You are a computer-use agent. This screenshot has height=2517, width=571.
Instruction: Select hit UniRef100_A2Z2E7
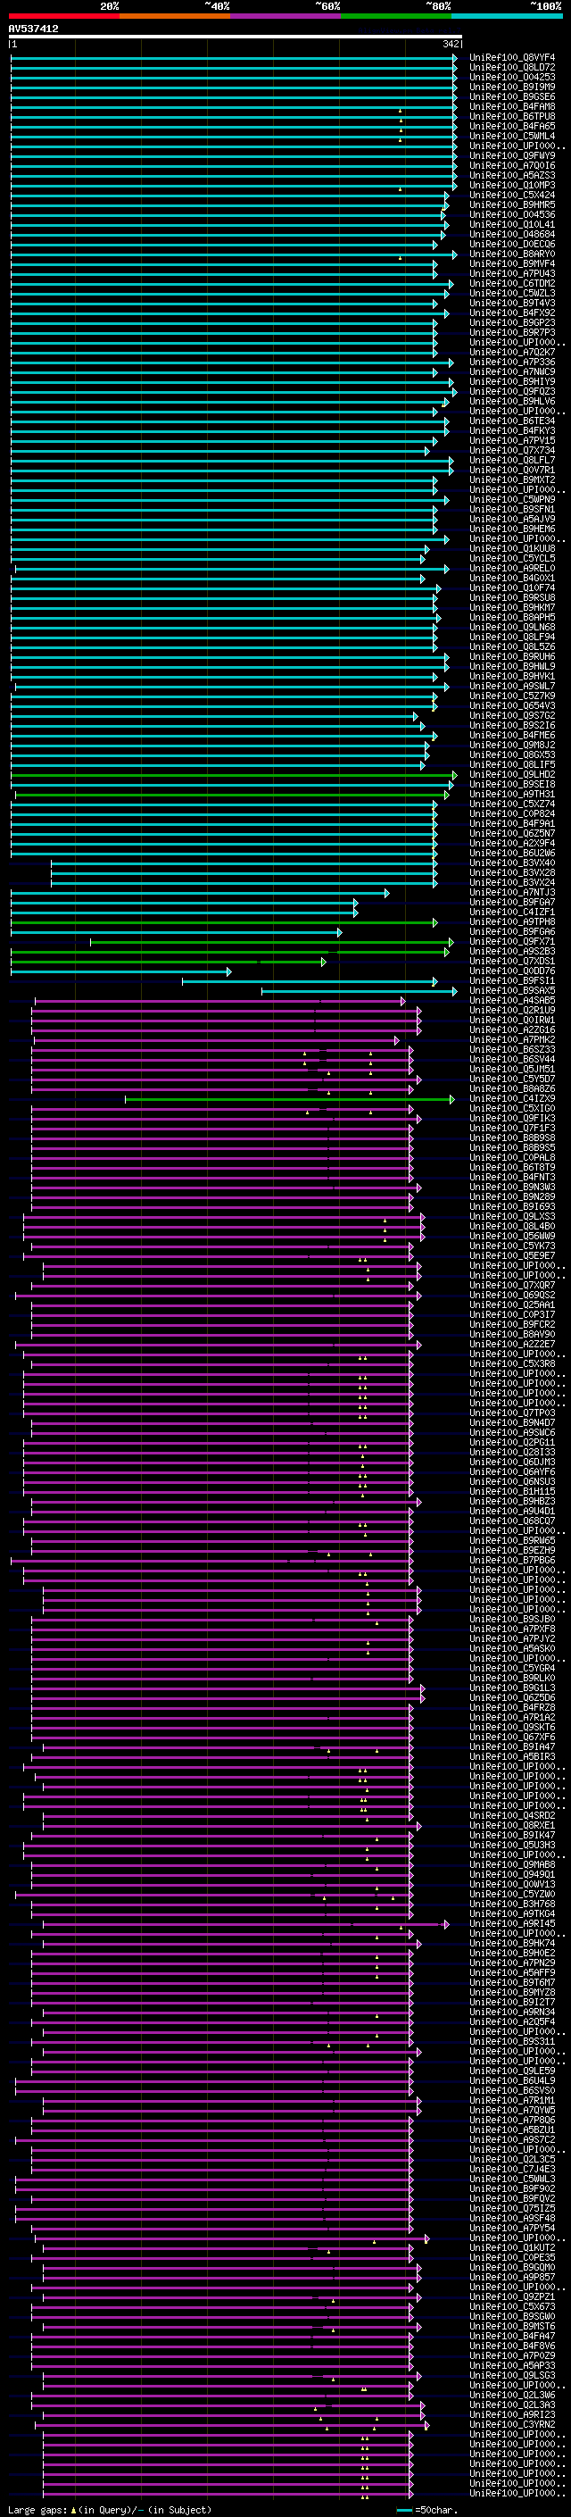pos(512,1345)
